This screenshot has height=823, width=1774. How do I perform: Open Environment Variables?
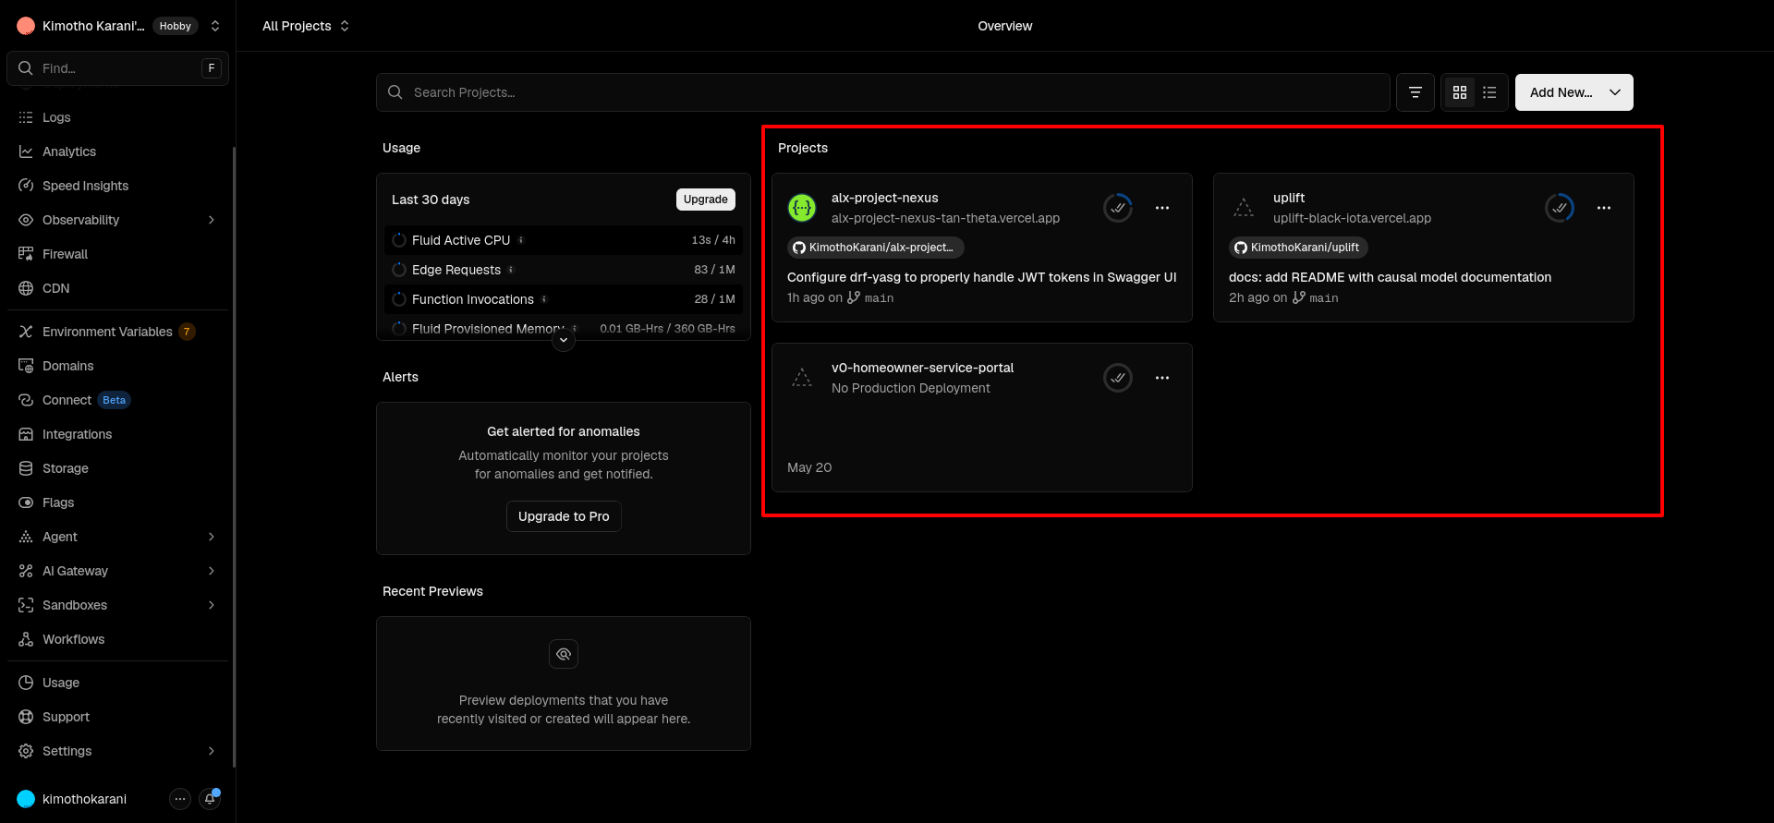[x=117, y=332]
